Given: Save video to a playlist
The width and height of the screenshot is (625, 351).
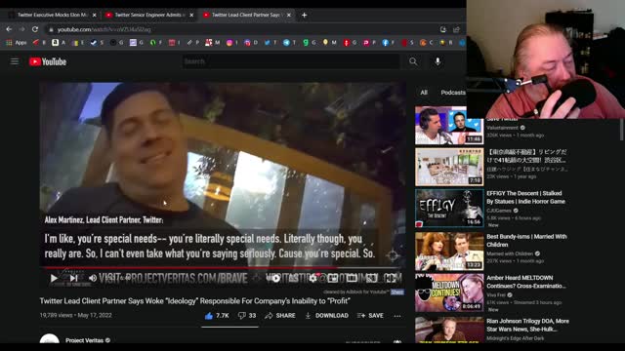Looking at the screenshot, I should 370,316.
